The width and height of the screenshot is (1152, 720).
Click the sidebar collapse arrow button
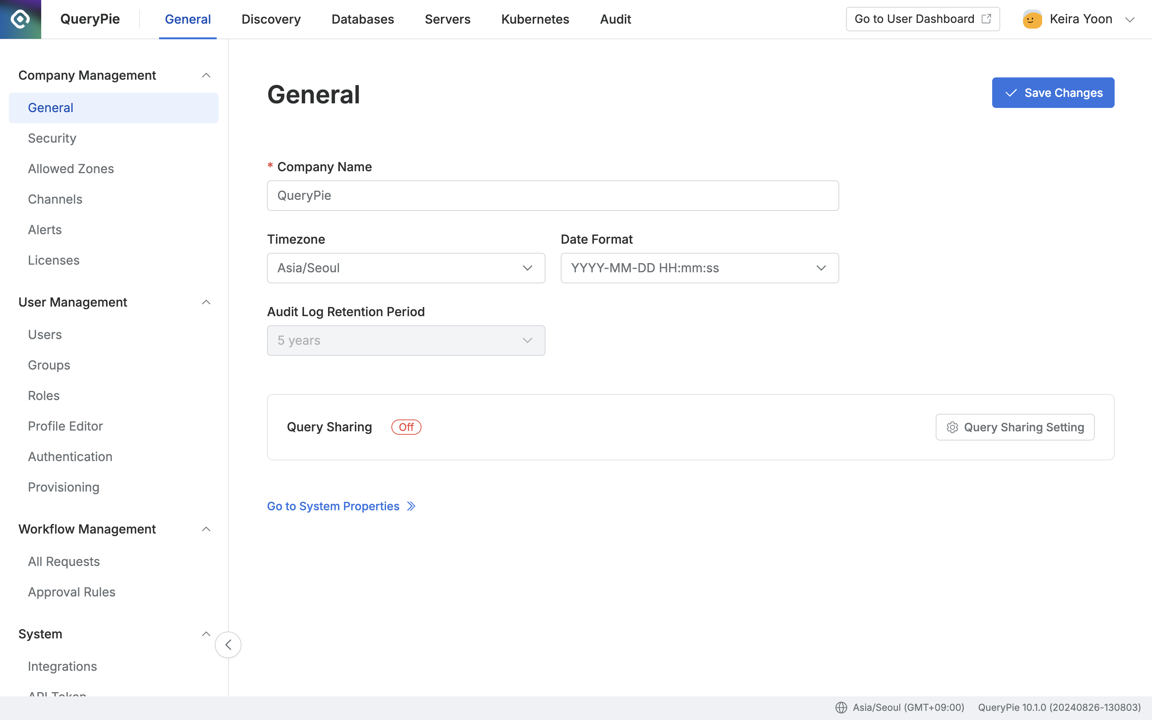pyautogui.click(x=228, y=645)
